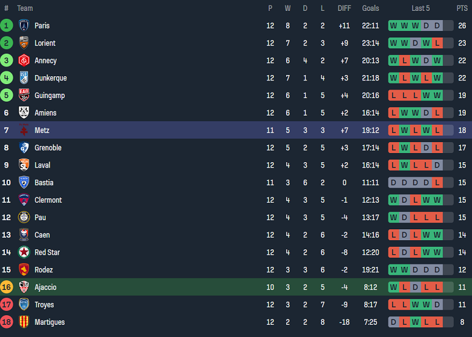This screenshot has width=472, height=337.
Task: Sort table by PTS column header
Action: (462, 8)
